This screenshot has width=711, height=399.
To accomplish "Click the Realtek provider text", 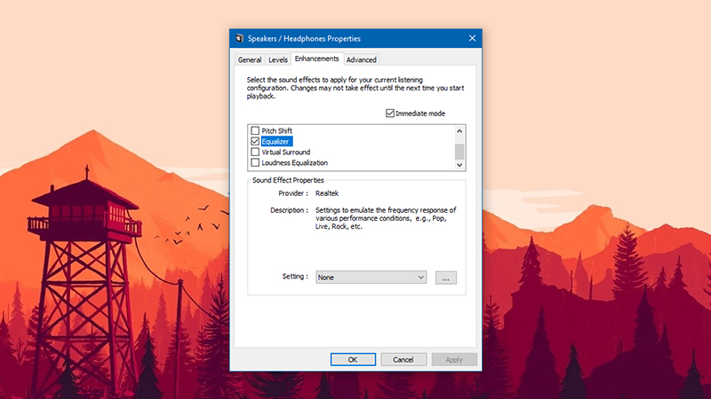I will click(x=327, y=193).
